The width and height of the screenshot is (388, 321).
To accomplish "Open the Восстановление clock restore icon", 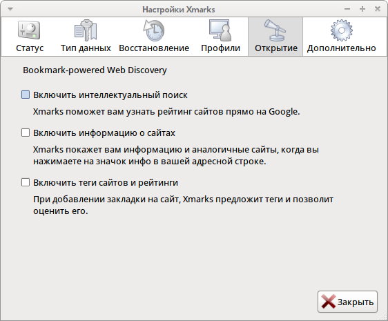I will [154, 30].
